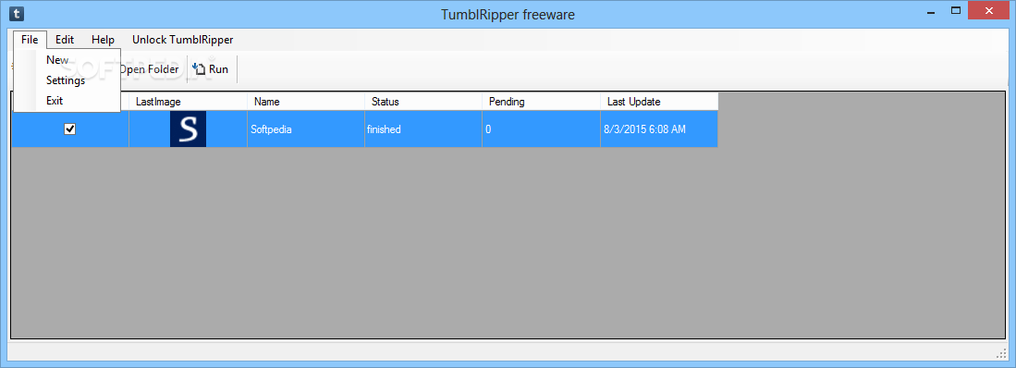
Task: Click the Run toolbar button
Action: click(211, 69)
